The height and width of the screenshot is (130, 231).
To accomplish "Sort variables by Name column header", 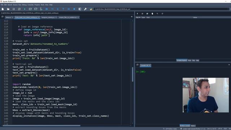I will click(138, 17).
